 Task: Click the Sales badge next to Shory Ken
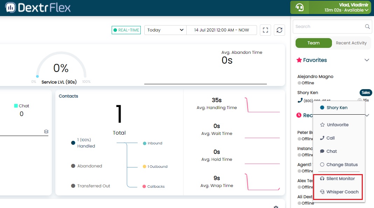coord(366,93)
